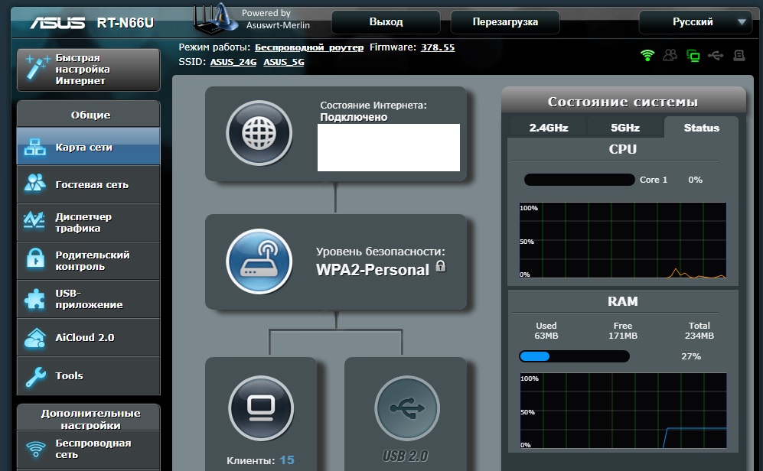Click the clients computer monitor icon
Image resolution: width=763 pixels, height=471 pixels.
point(261,408)
